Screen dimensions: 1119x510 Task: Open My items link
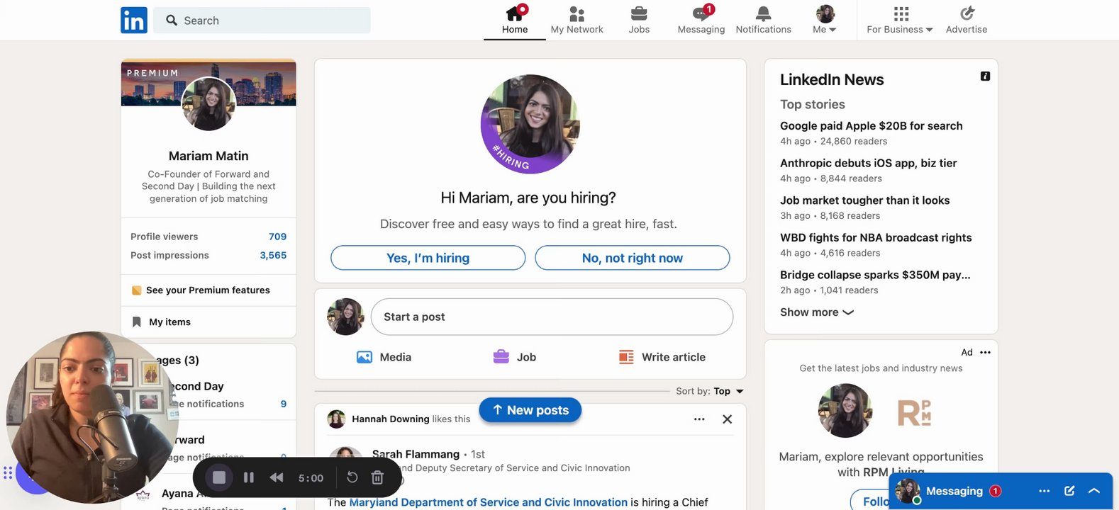pos(169,322)
